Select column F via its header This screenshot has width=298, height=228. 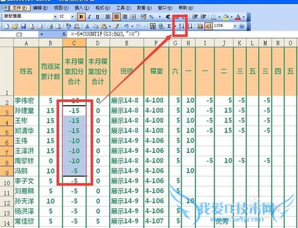tap(156, 43)
